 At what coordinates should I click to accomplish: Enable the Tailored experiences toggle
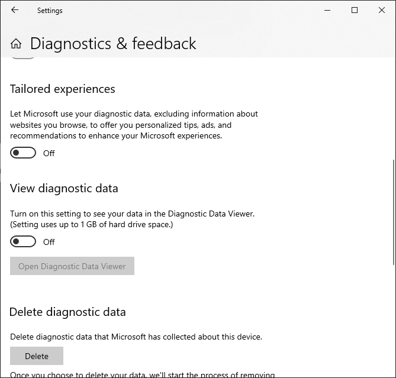23,153
